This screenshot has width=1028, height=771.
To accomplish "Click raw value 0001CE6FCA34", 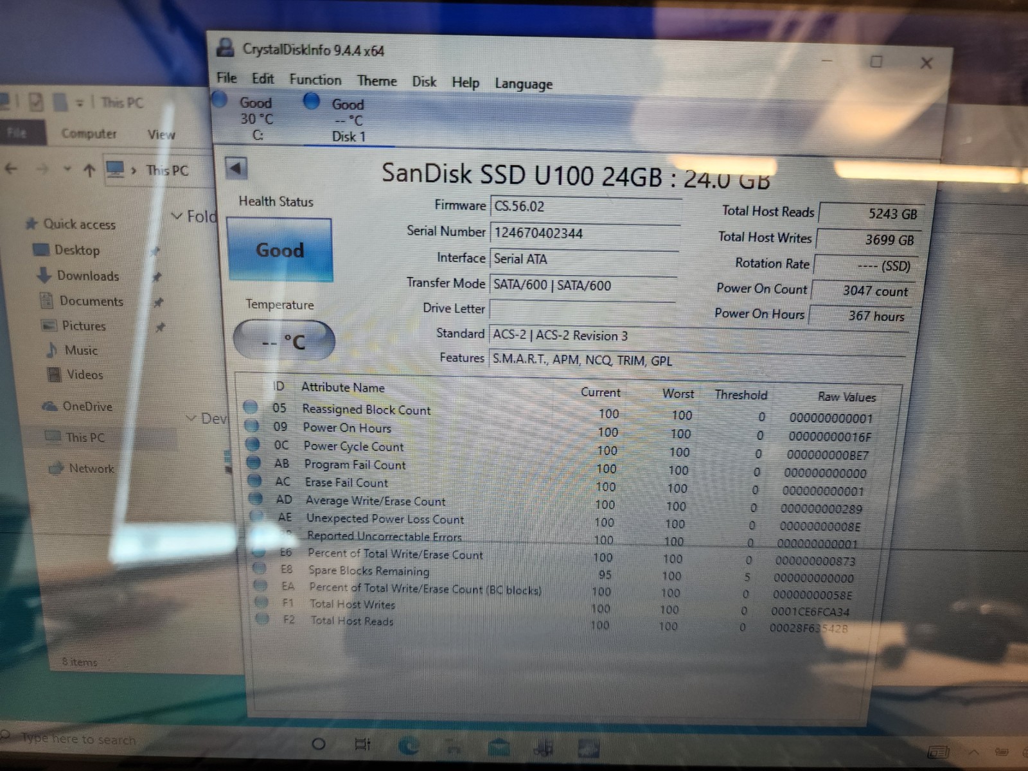I will coord(810,612).
